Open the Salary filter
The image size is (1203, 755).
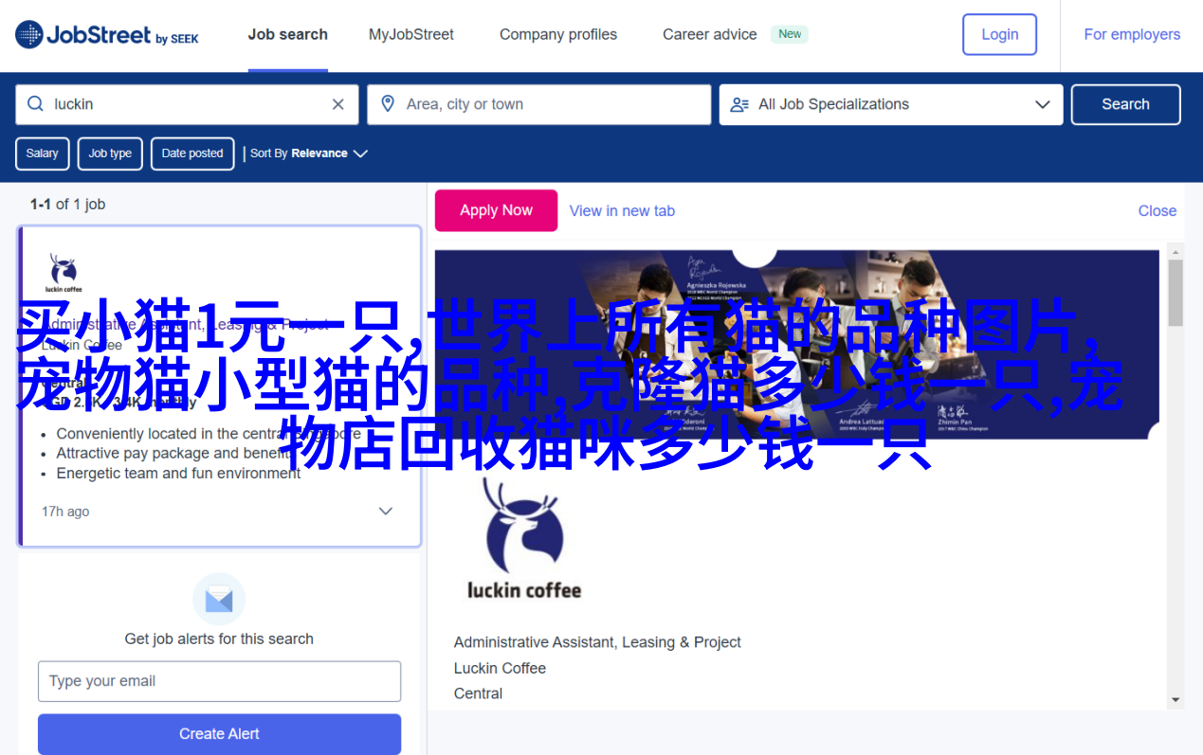coord(43,153)
